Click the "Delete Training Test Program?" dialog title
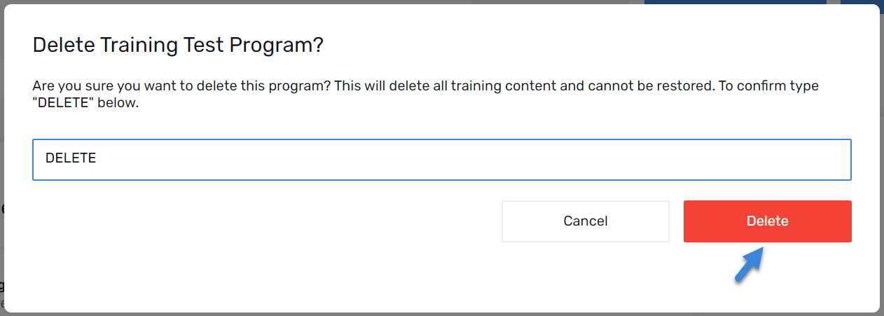The height and width of the screenshot is (316, 884). tap(178, 46)
